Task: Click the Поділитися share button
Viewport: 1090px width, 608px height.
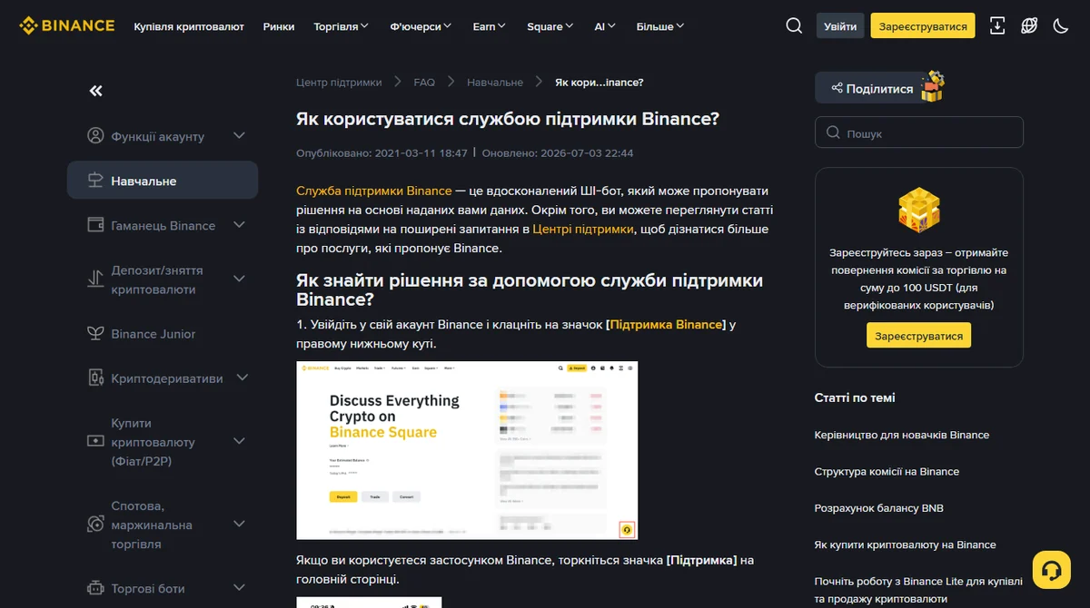Action: pyautogui.click(x=870, y=88)
